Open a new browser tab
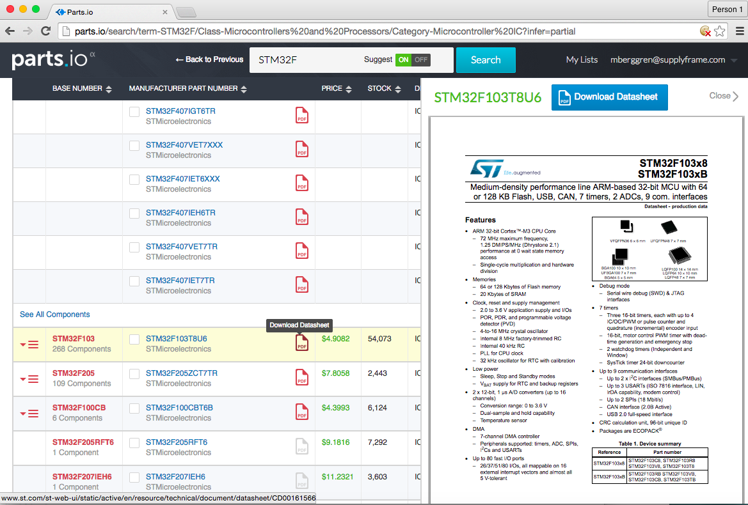This screenshot has height=505, width=748. [x=186, y=12]
